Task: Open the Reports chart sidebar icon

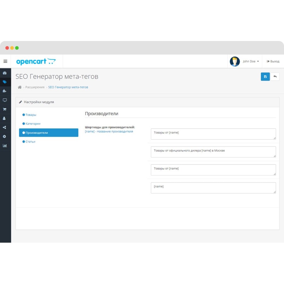Action: 5,145
